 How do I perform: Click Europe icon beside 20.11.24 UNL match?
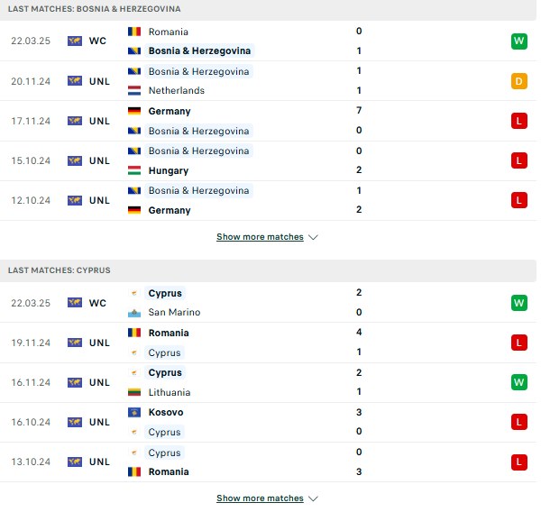click(75, 81)
